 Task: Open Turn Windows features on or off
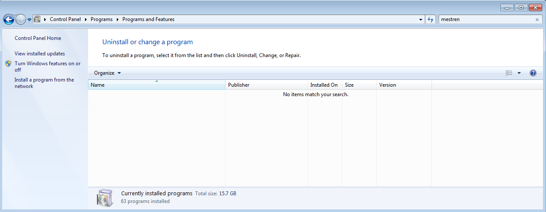click(x=48, y=67)
